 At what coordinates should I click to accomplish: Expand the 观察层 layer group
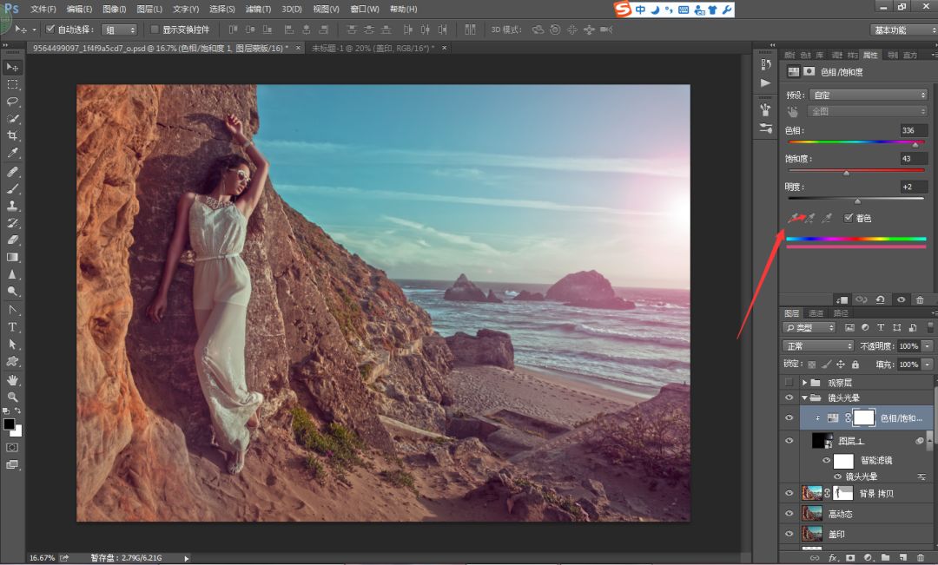point(804,383)
